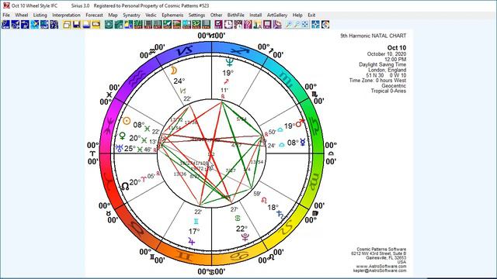Open the File menu

click(6, 15)
